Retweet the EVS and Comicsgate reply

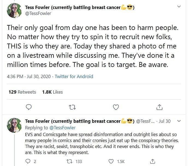(70, 161)
